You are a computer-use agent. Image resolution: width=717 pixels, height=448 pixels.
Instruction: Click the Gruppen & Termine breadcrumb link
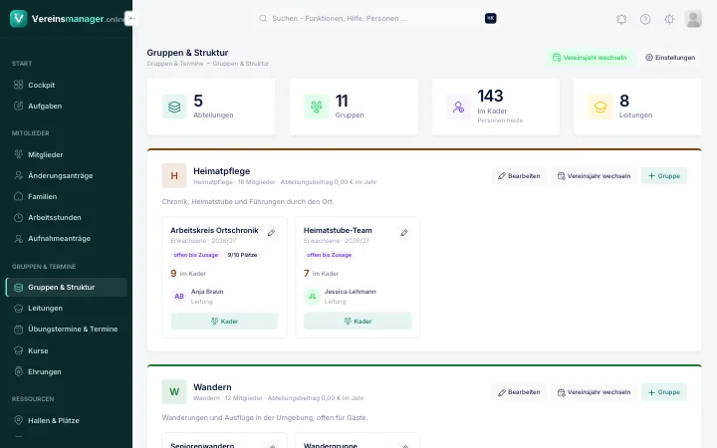pos(175,64)
